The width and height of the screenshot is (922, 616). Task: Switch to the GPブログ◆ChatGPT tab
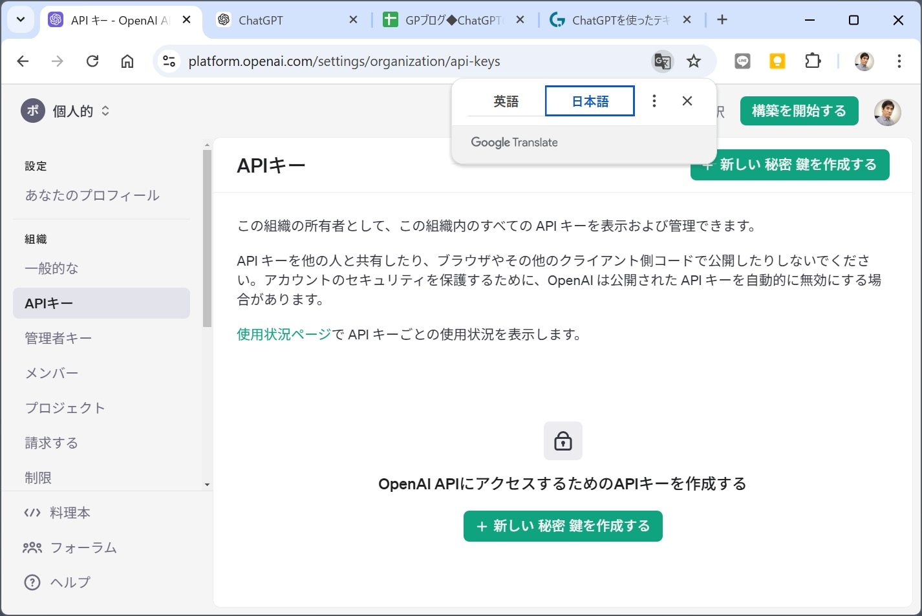point(453,20)
